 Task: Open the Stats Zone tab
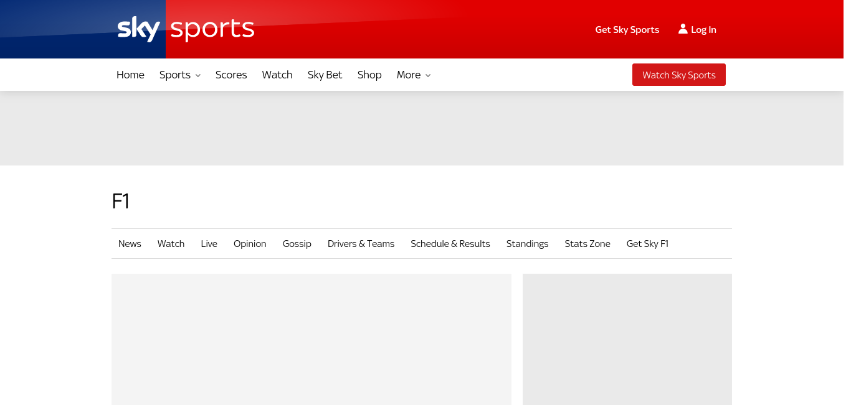coord(587,244)
